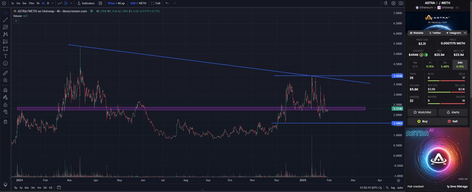Open the layout templates grid icon

point(100,3)
